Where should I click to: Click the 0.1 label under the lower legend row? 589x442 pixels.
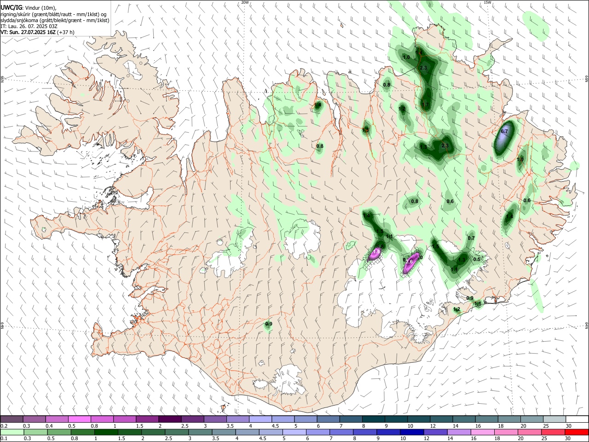(4, 439)
